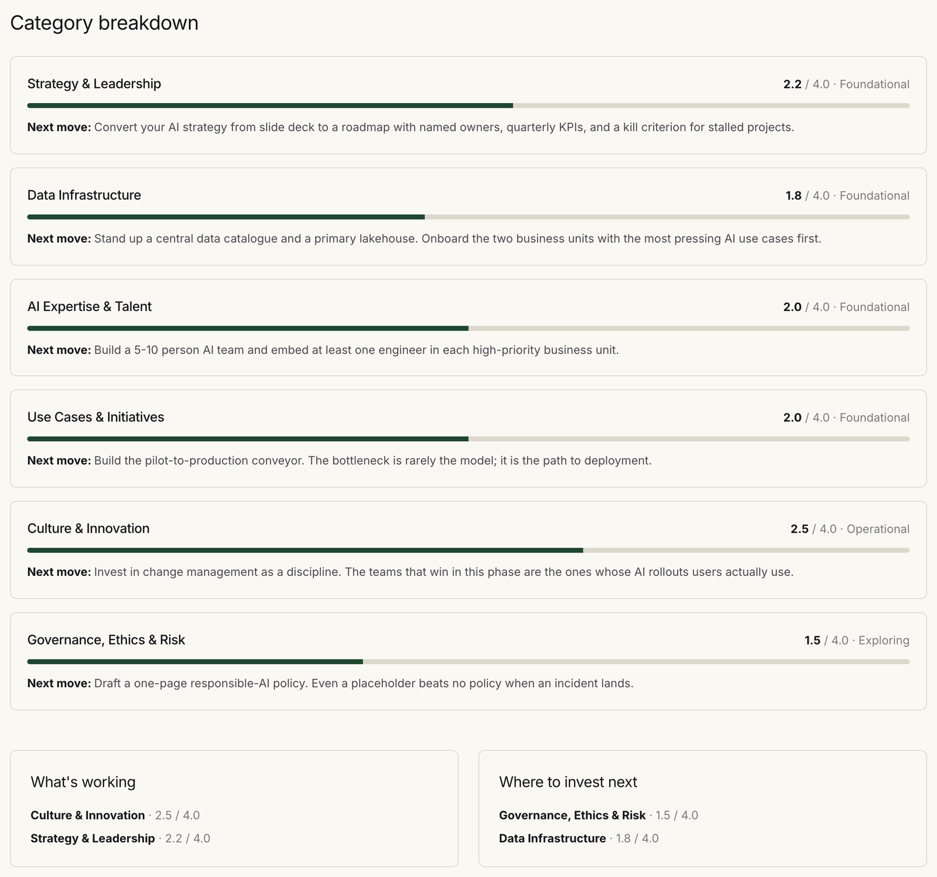Viewport: 937px width, 877px height.
Task: Click the Governance, Ethics & Risk progress bar
Action: [x=468, y=661]
